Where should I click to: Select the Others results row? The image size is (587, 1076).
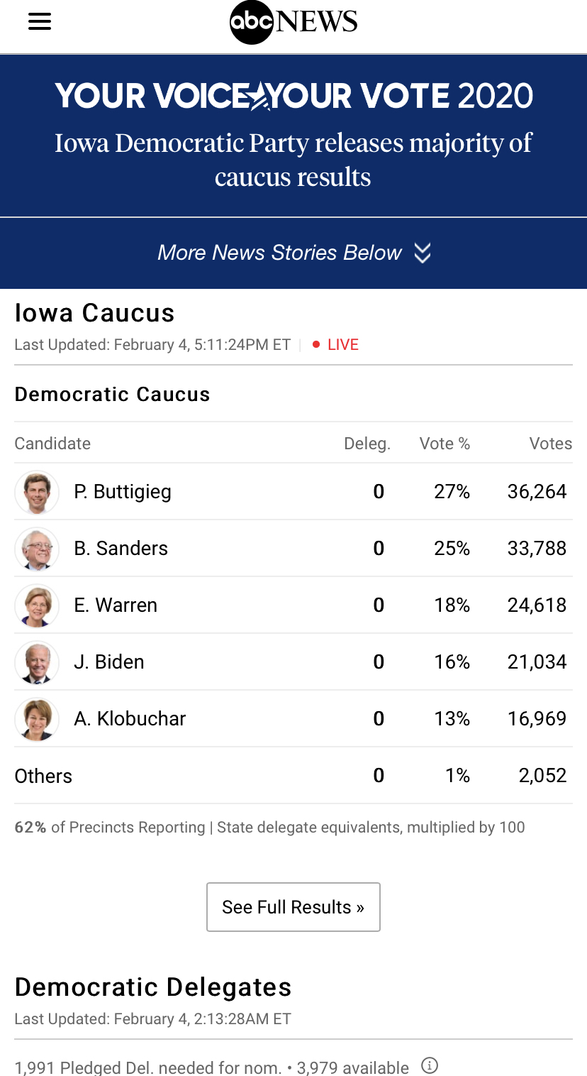point(293,776)
